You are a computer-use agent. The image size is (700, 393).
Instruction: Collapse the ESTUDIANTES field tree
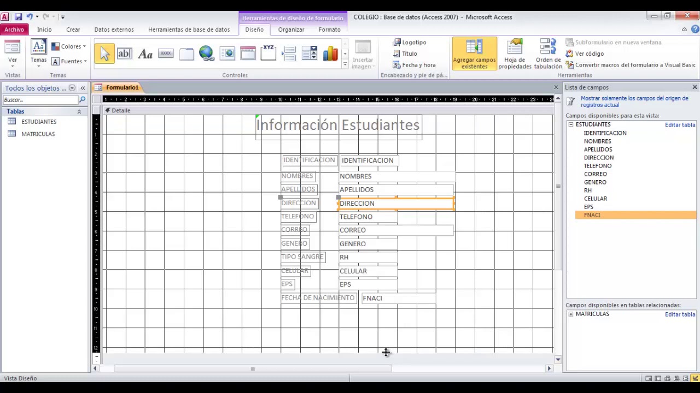point(571,124)
